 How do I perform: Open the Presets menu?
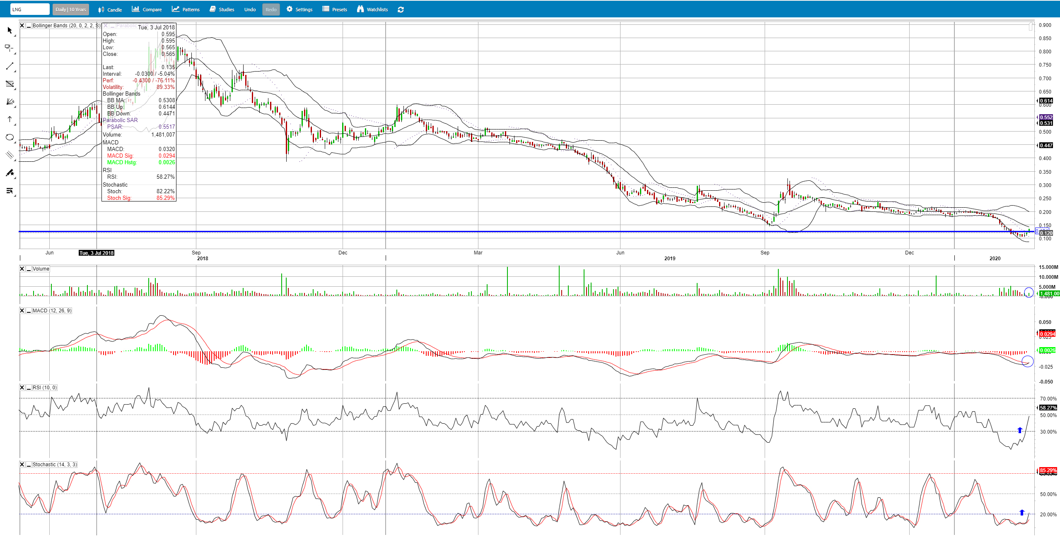click(335, 10)
